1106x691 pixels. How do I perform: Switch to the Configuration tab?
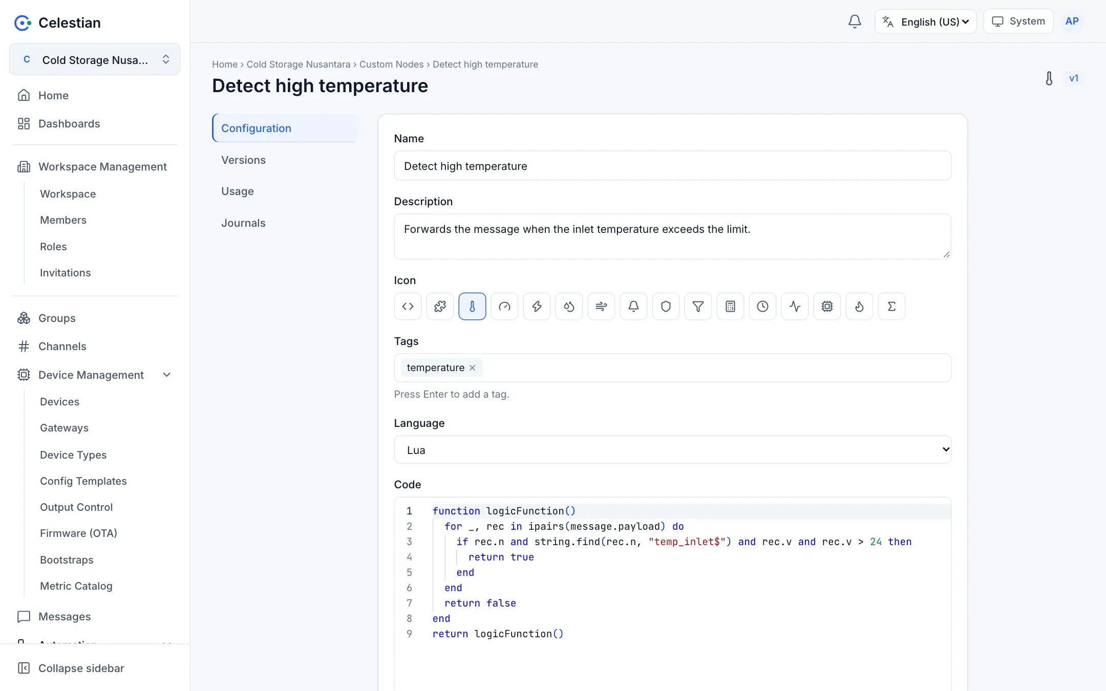click(285, 128)
